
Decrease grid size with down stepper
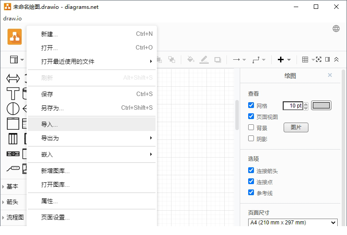click(x=306, y=108)
